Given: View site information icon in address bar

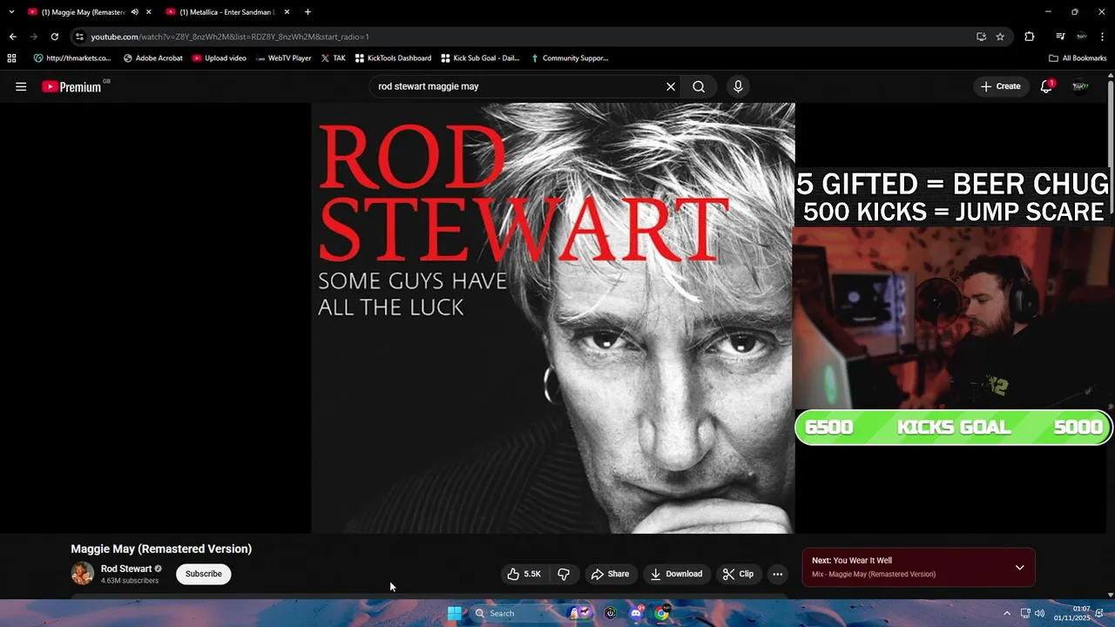Looking at the screenshot, I should (79, 37).
